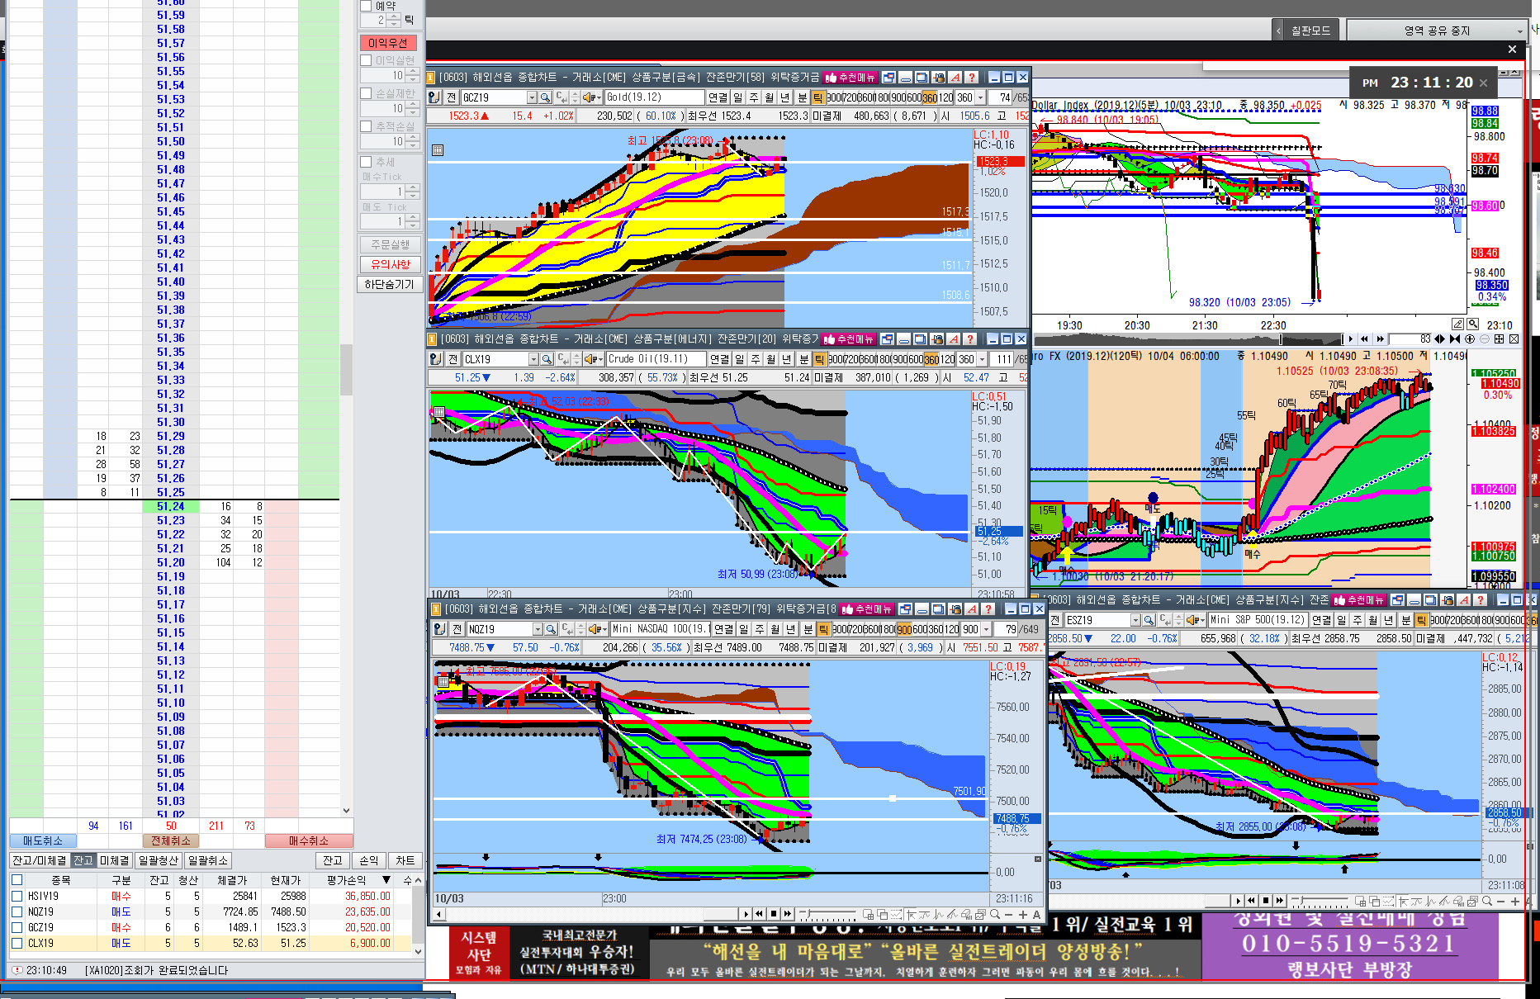The height and width of the screenshot is (999, 1540).
Task: Click the A auto-scale icon in NASDAQ chart
Action: click(x=1036, y=914)
